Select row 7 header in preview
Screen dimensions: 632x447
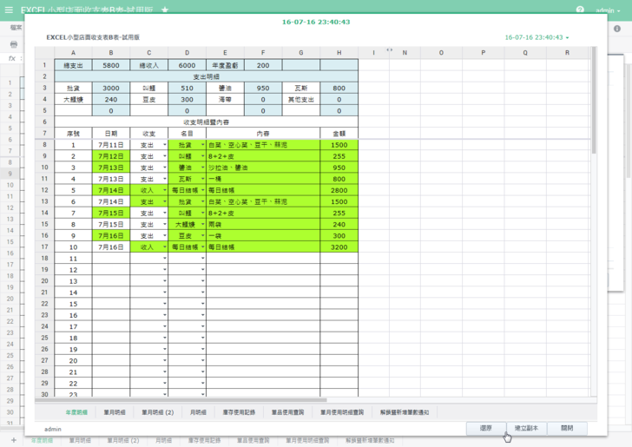click(44, 133)
